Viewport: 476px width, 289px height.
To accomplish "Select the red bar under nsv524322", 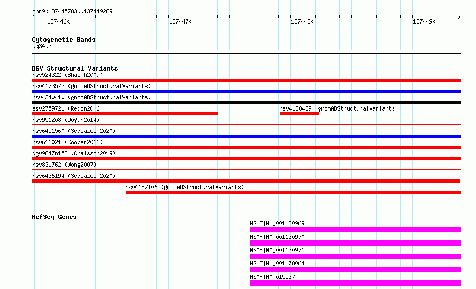I will point(246,80).
